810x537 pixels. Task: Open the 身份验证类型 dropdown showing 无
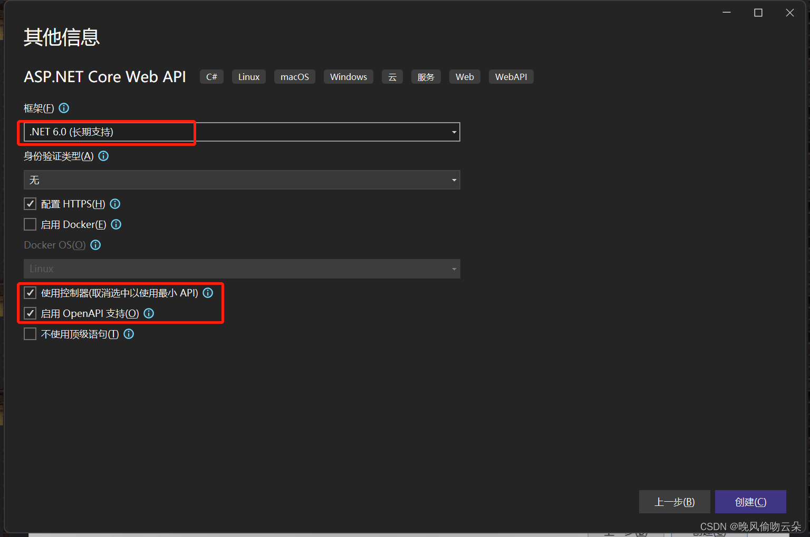242,180
